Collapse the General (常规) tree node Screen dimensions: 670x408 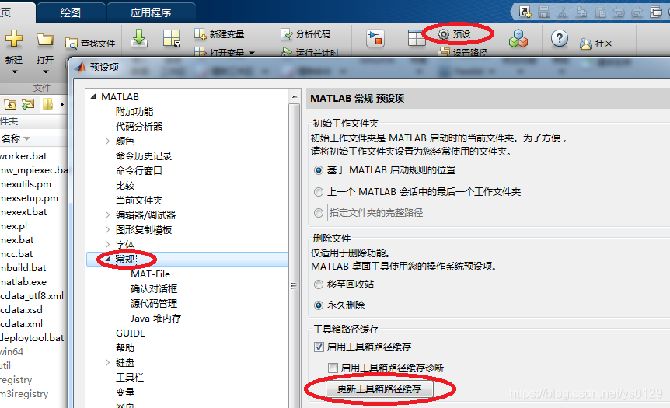[108, 259]
